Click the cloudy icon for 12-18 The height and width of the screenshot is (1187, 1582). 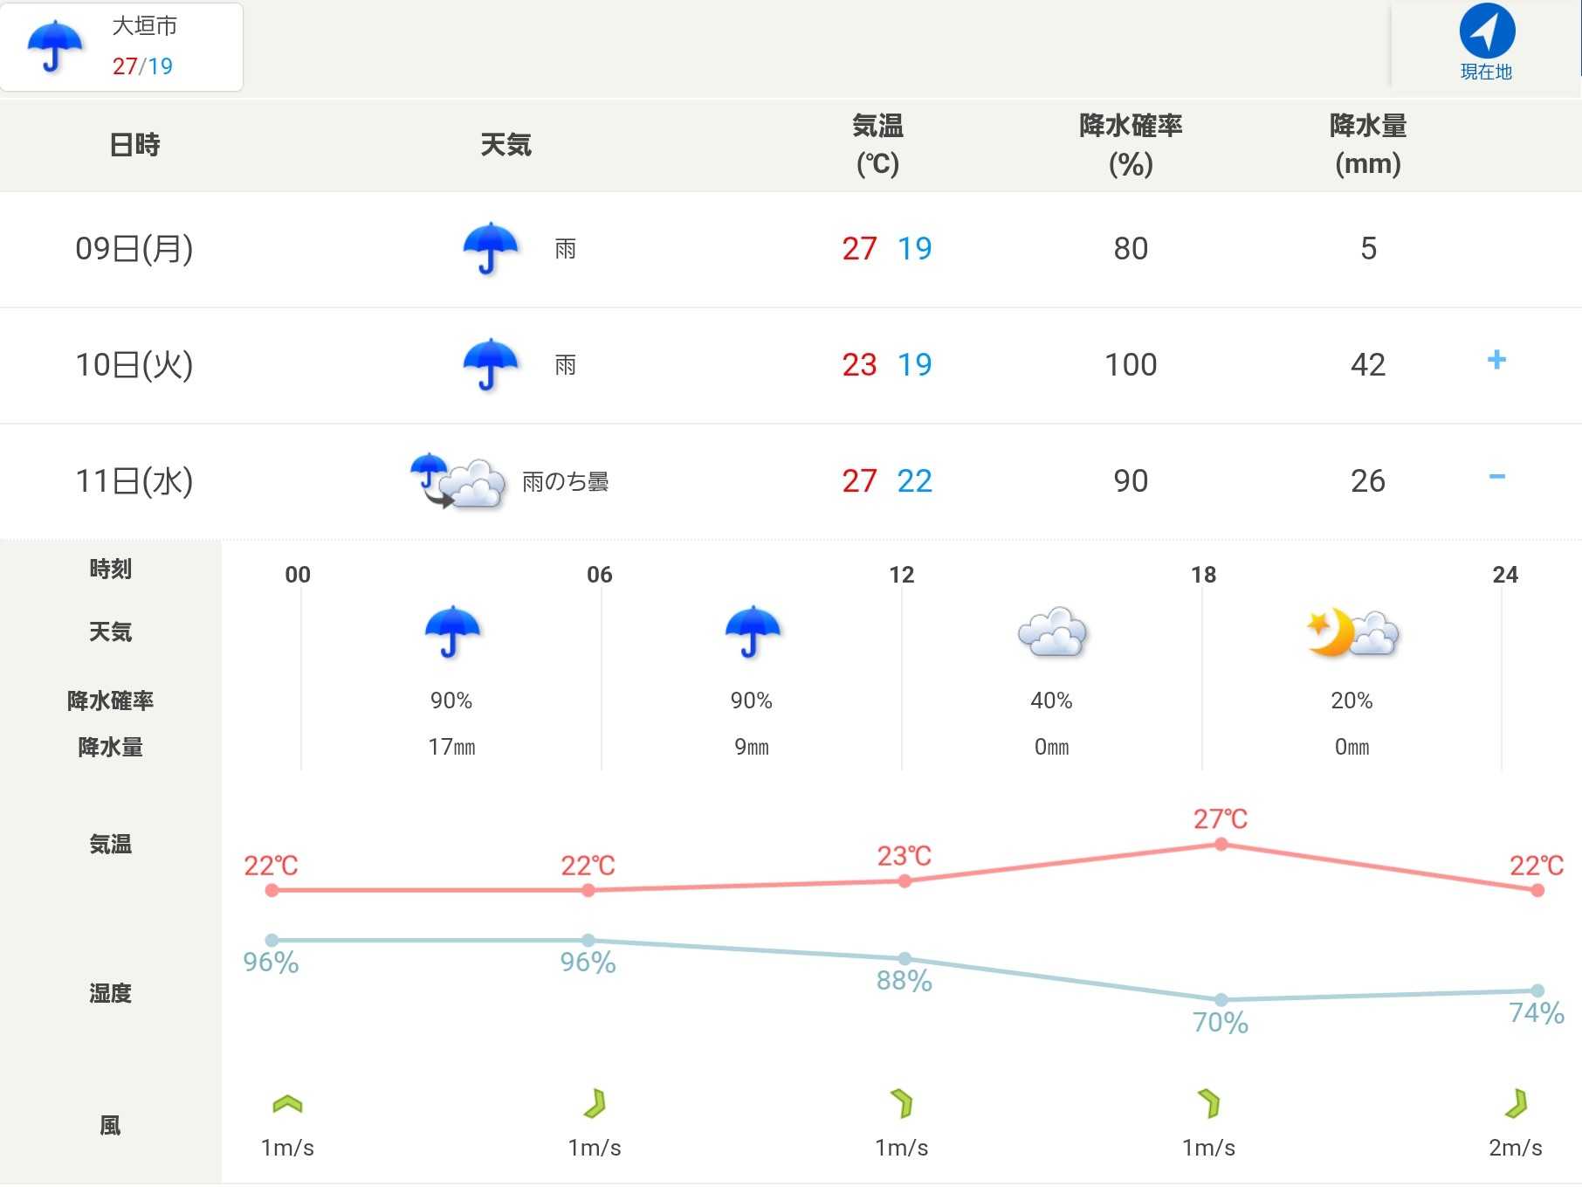(x=1052, y=632)
